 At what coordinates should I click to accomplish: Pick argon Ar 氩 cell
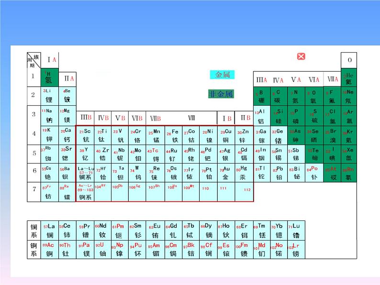pyautogui.click(x=349, y=116)
